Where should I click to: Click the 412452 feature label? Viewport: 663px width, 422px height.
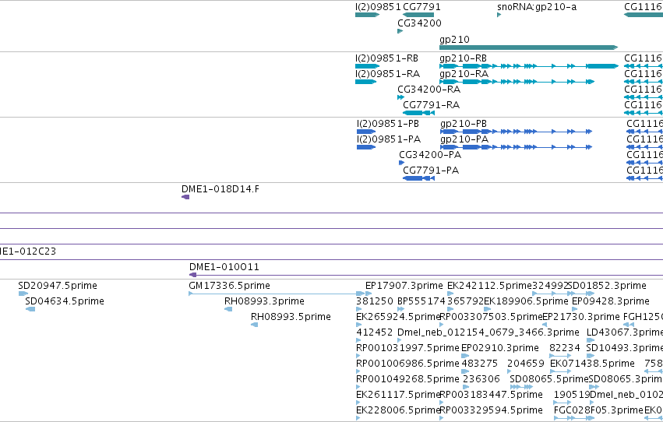[x=375, y=333]
